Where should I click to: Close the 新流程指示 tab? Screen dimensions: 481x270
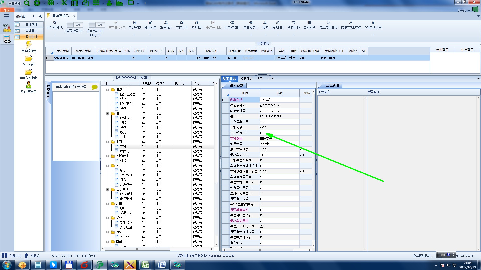coord(74,16)
